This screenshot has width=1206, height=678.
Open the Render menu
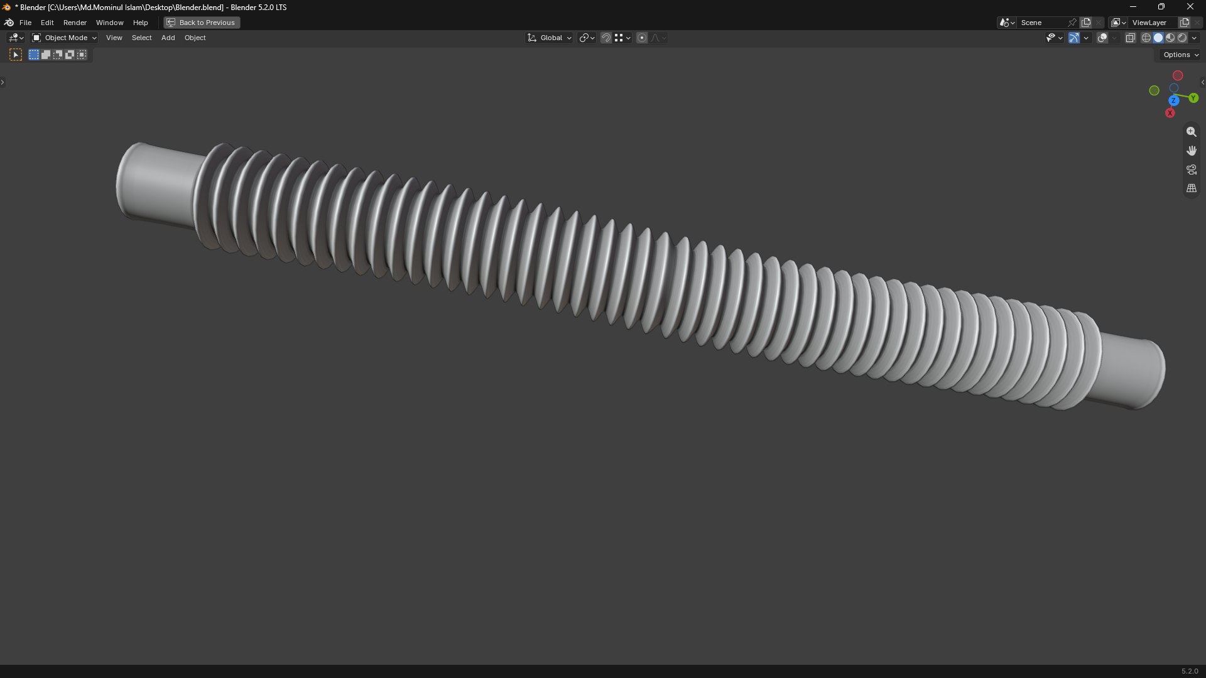pyautogui.click(x=75, y=23)
